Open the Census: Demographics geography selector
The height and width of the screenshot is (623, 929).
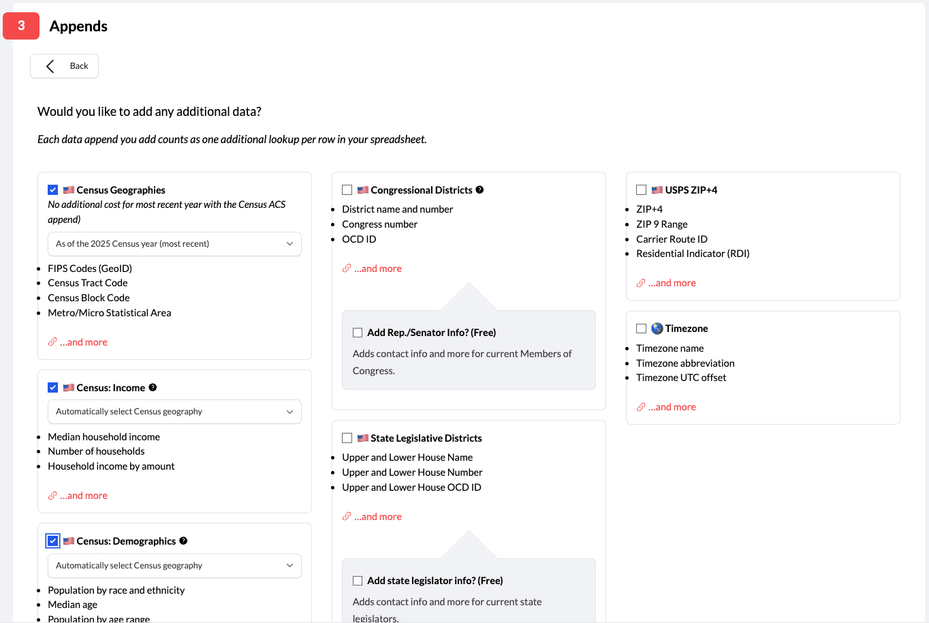point(174,566)
